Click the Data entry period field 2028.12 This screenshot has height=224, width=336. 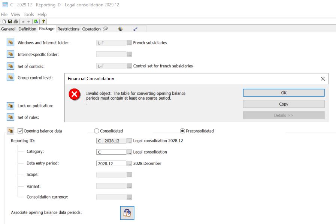[x=111, y=163]
